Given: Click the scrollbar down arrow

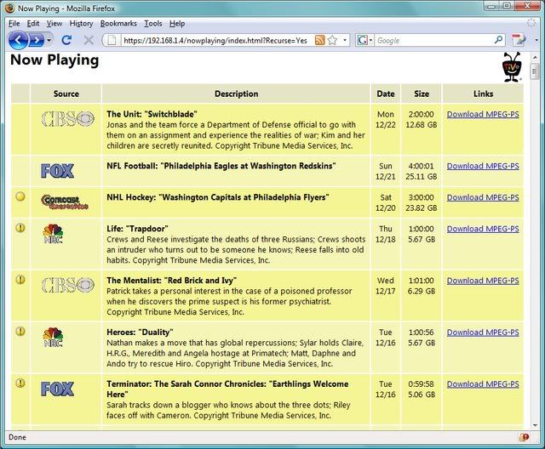Looking at the screenshot, I should coord(535,425).
